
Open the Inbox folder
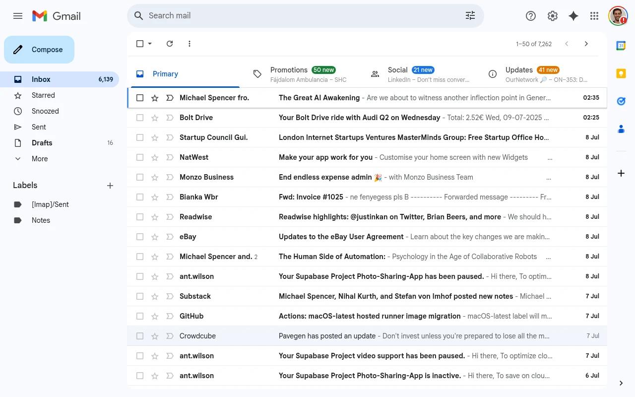click(60, 79)
